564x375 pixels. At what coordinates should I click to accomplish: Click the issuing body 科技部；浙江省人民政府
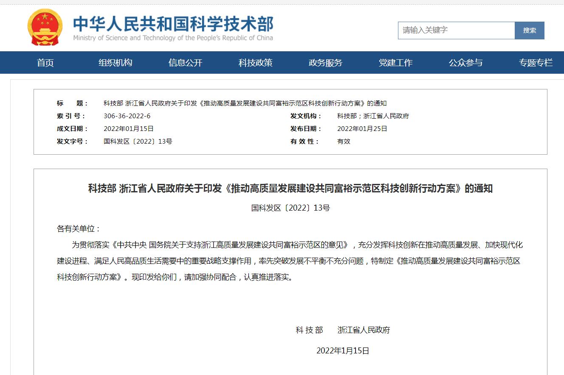coord(373,116)
